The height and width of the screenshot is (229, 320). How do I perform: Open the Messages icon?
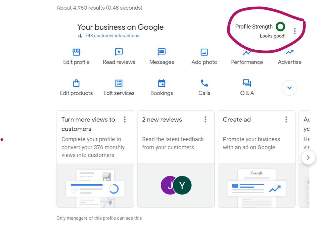tap(162, 52)
